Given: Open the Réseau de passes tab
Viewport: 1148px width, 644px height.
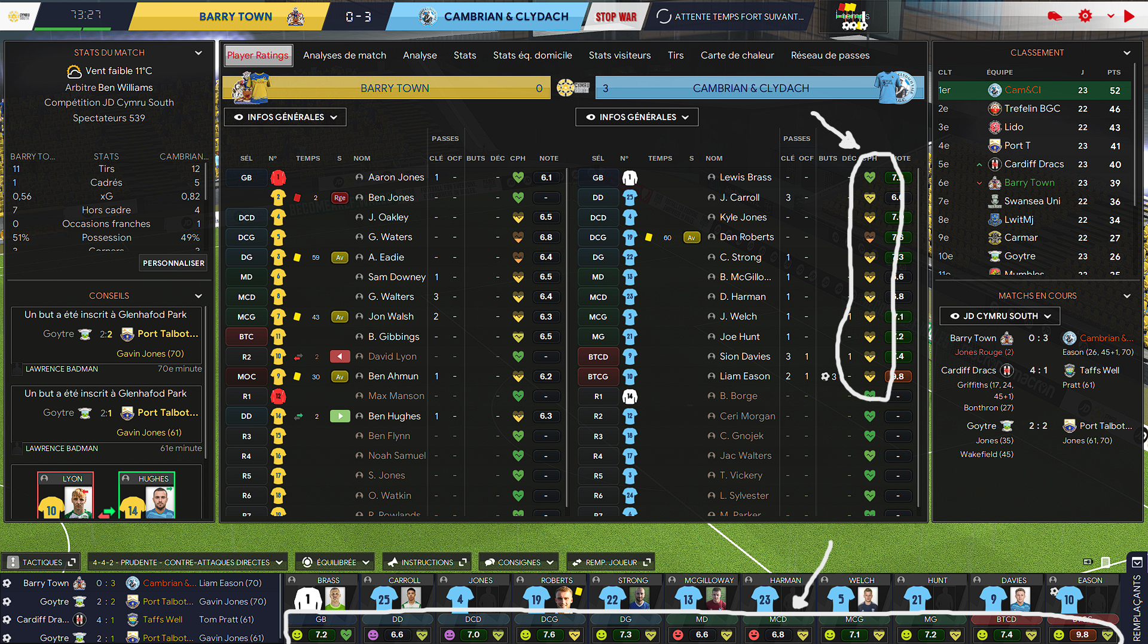Looking at the screenshot, I should coord(830,55).
